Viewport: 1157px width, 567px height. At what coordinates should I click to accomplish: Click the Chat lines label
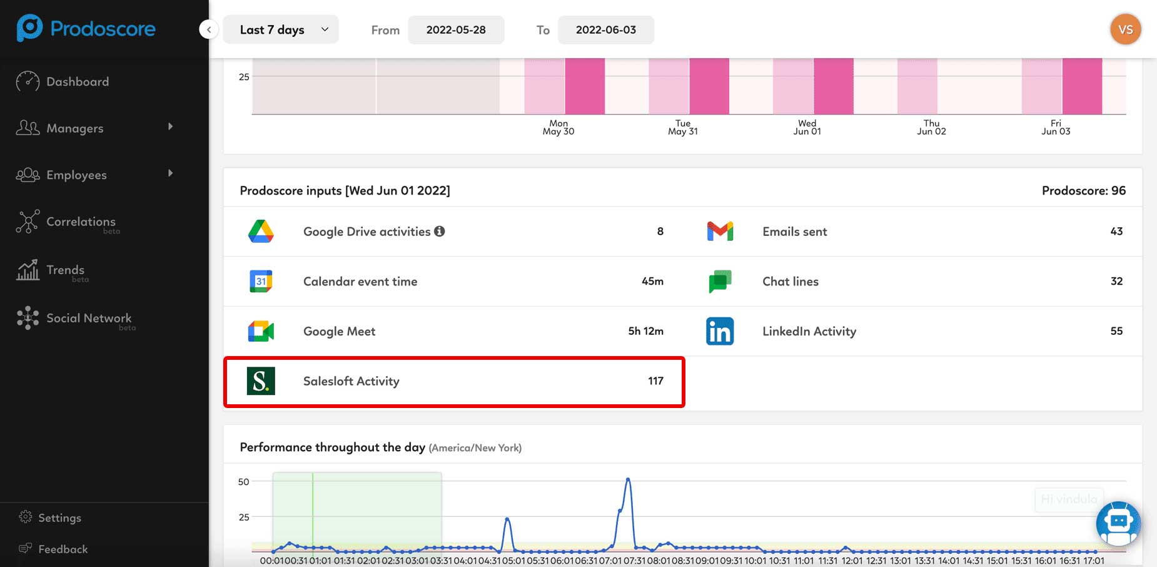791,282
